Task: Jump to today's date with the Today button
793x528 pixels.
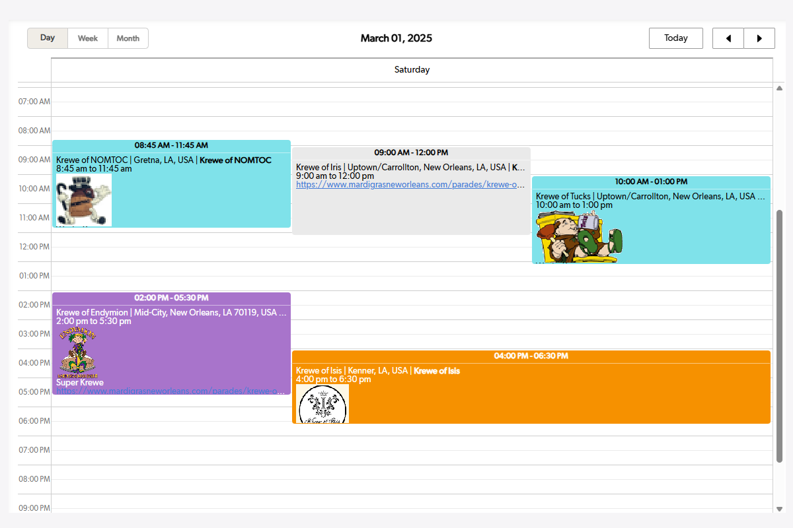Action: pyautogui.click(x=675, y=38)
